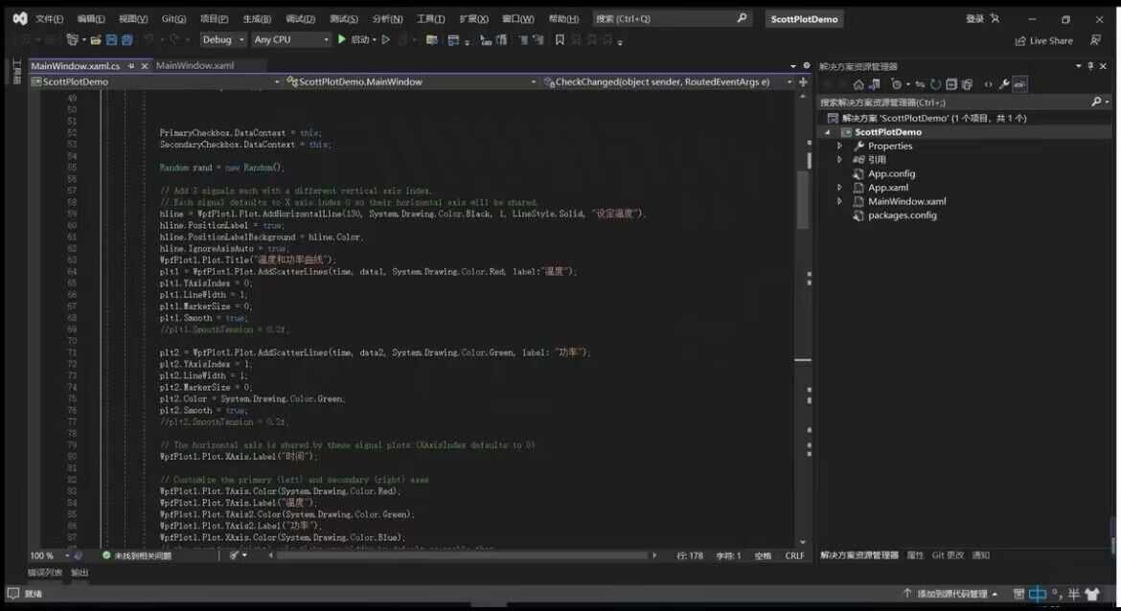The image size is (1121, 611).
Task: Click the bookmark toolbar icon
Action: coord(560,40)
